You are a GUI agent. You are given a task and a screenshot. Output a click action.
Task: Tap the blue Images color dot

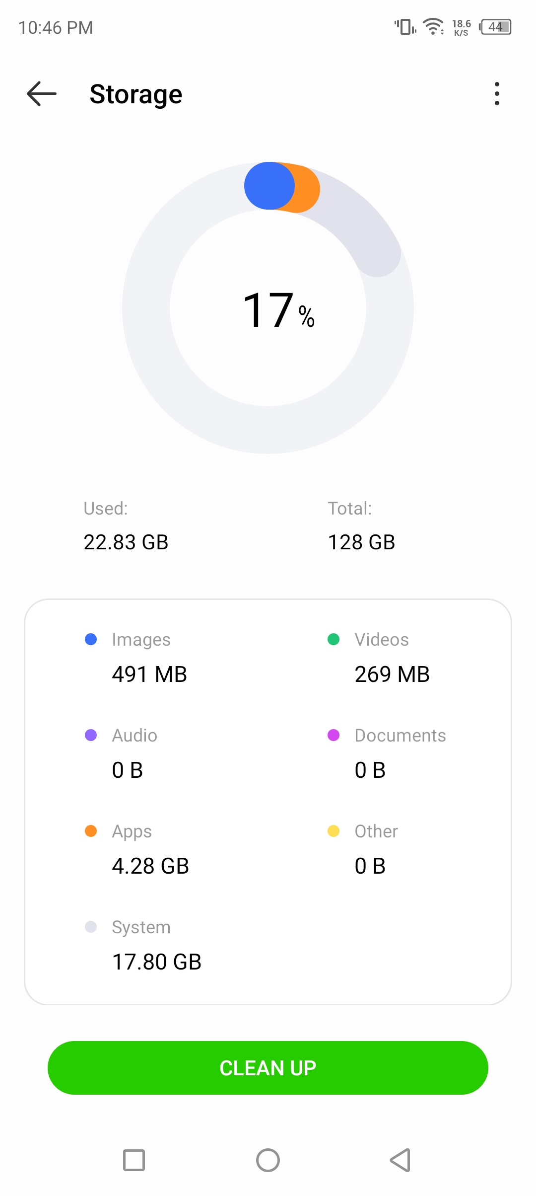click(x=91, y=639)
